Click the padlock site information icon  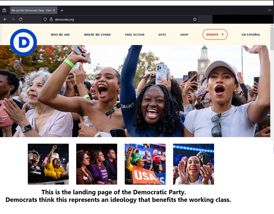coord(51,19)
